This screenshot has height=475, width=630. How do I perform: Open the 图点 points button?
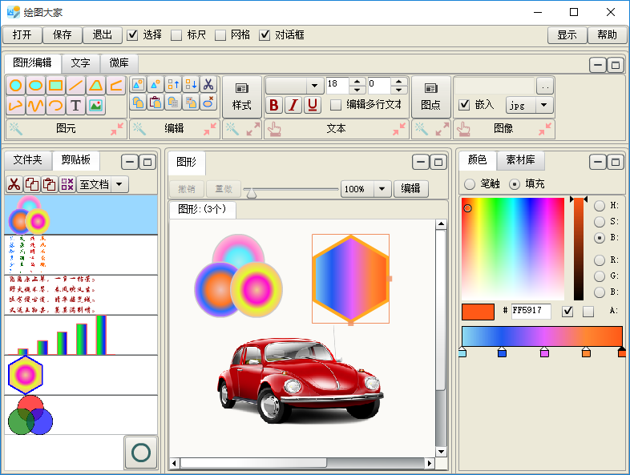pyautogui.click(x=430, y=97)
